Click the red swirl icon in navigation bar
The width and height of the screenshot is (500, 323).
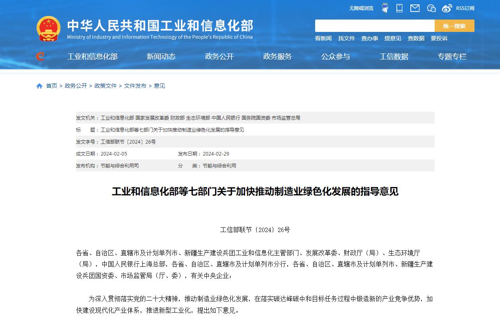pos(40,57)
